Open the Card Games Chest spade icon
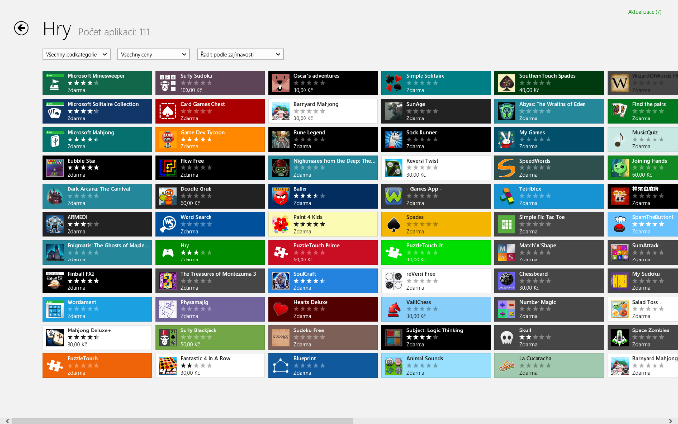Screen dimensions: 678x424 point(168,112)
